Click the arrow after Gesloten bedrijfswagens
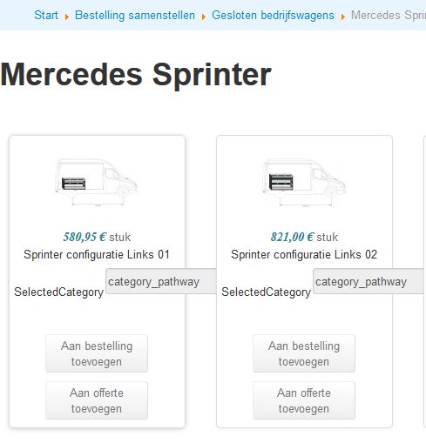This screenshot has width=426, height=443. click(x=343, y=17)
